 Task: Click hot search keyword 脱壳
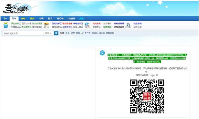pyautogui.click(x=73, y=33)
